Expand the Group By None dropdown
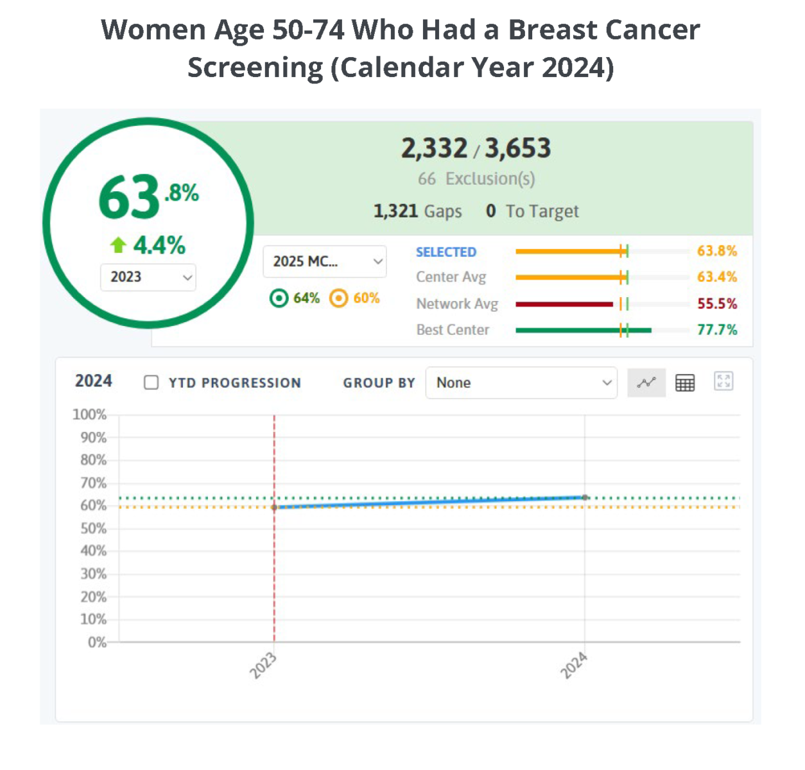This screenshot has width=805, height=770. tap(521, 382)
